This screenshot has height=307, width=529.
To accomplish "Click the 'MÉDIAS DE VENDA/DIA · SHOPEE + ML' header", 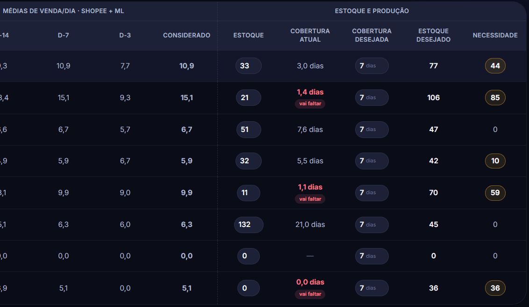I will point(64,11).
